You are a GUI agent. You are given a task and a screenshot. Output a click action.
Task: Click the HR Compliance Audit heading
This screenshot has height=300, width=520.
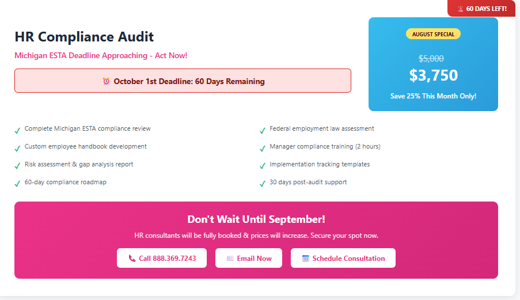[84, 37]
